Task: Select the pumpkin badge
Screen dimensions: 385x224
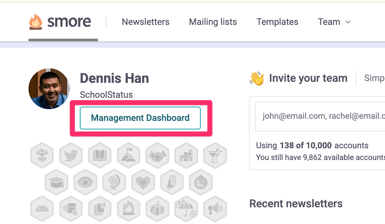Action: click(x=157, y=209)
